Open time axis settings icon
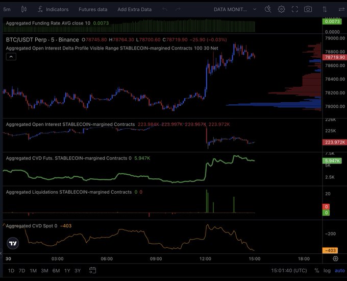The height and width of the screenshot is (281, 347). coord(335,259)
